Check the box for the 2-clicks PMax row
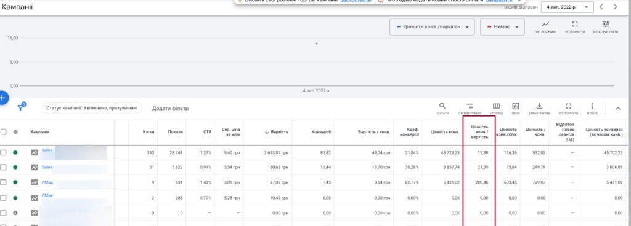Screen dimensions: 631x226 pyautogui.click(x=3, y=198)
